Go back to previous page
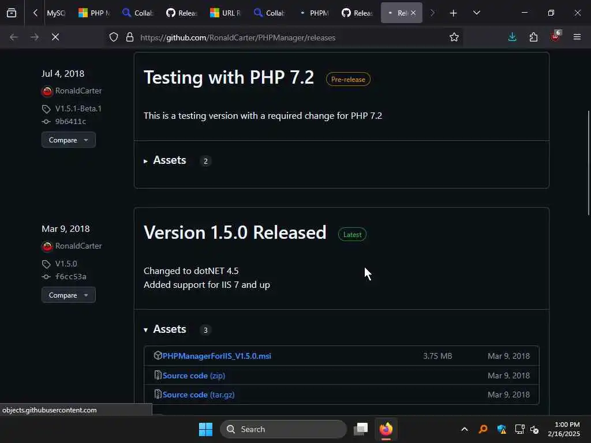Screen dimensions: 591x443 click(14, 37)
